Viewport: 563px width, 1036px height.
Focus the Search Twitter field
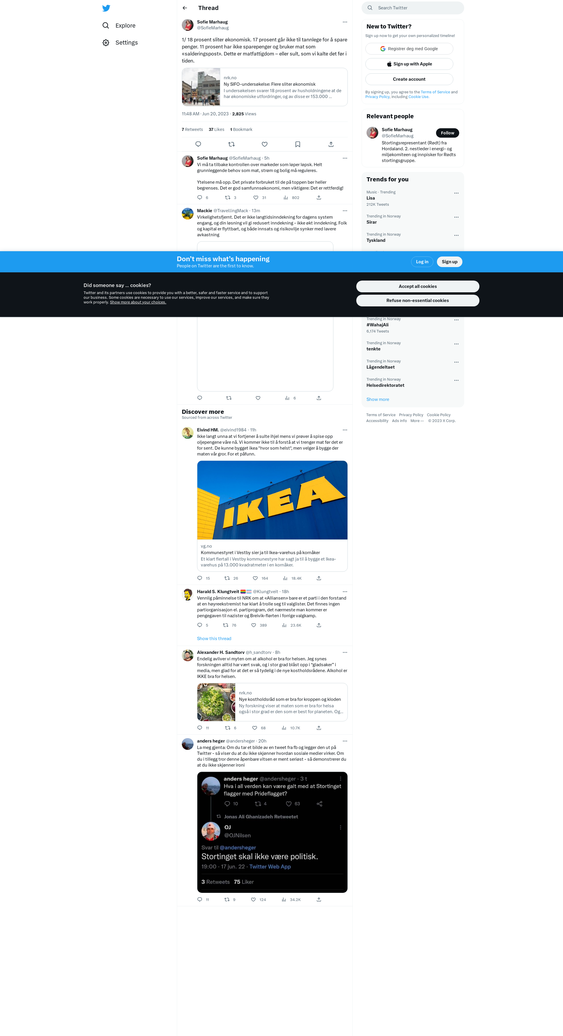413,8
